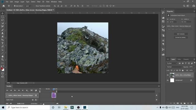
Task: Split clip at playhead with scissors icon
Action: tap(32, 90)
